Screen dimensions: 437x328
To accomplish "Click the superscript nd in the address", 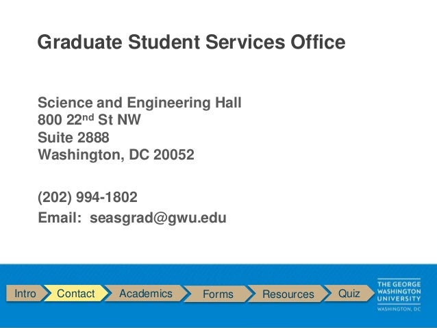I will click(88, 117).
